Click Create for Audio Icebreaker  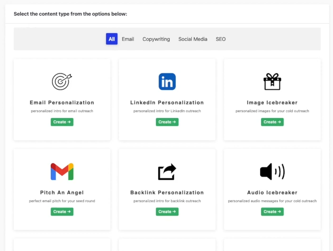pos(272,212)
